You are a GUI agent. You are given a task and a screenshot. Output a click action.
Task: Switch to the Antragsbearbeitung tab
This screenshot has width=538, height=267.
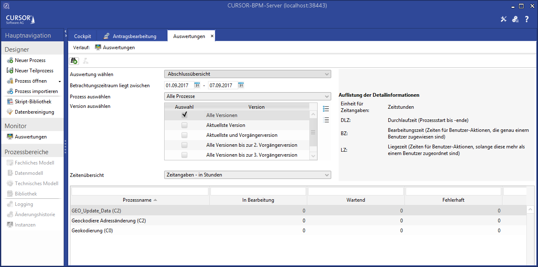(130, 36)
